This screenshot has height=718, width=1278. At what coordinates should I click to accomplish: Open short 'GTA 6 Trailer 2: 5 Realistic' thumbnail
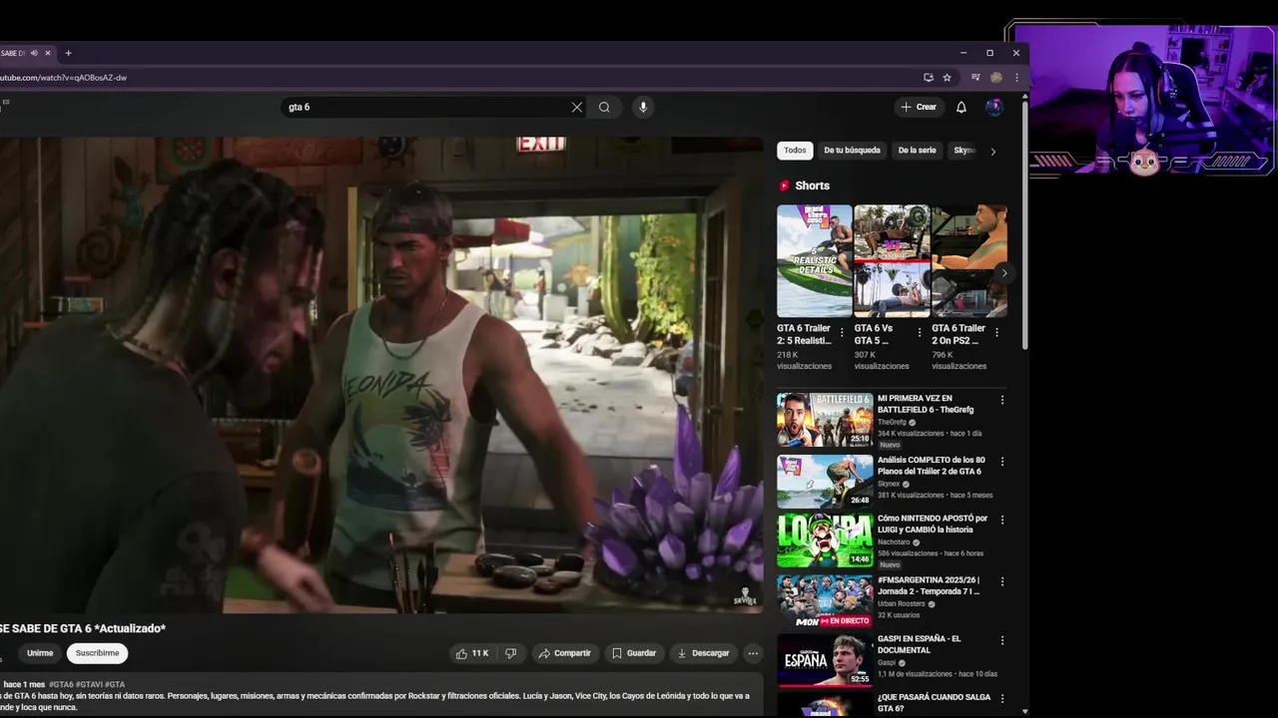(815, 261)
